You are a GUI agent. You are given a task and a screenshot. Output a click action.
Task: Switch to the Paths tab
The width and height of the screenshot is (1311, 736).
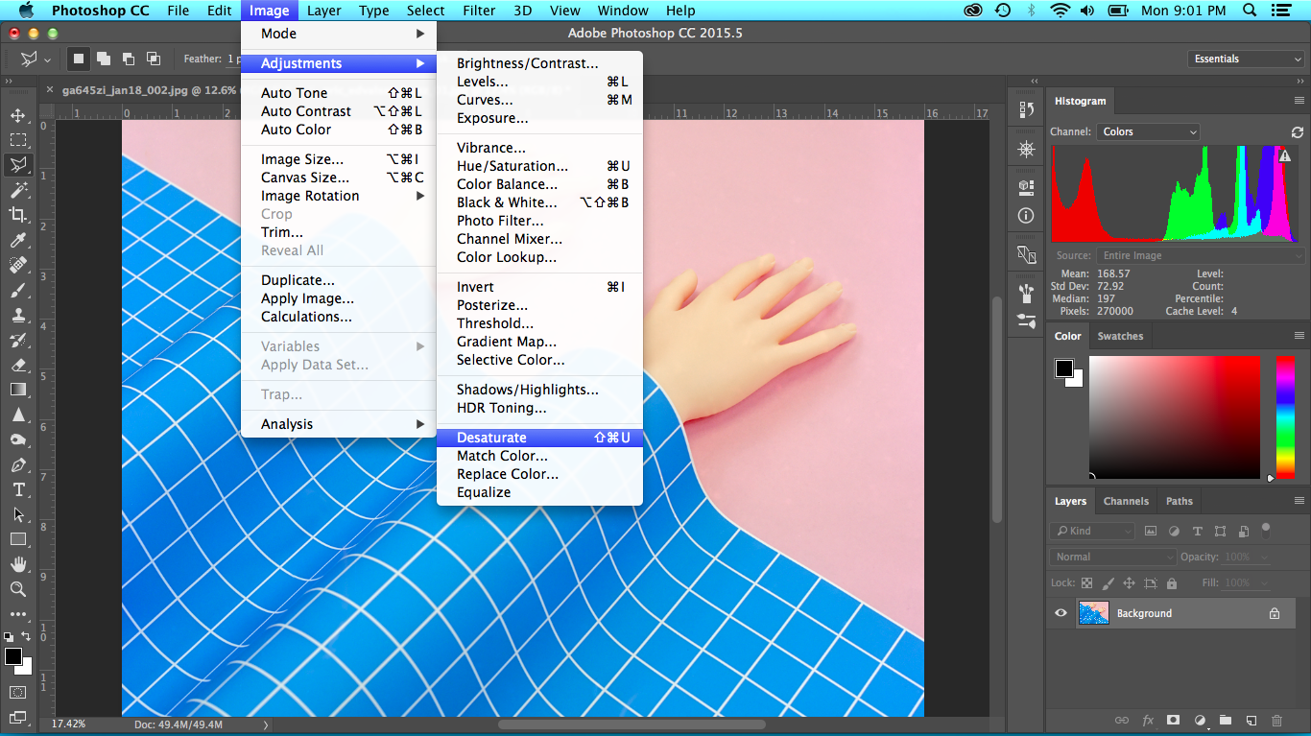click(1180, 501)
